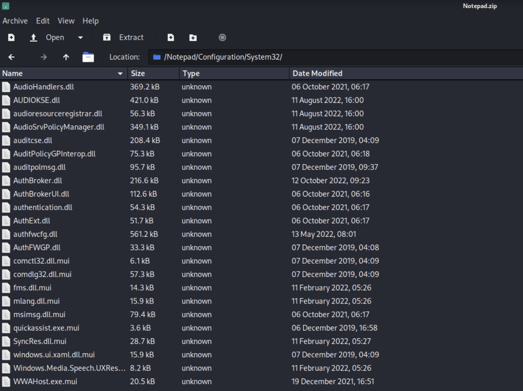The height and width of the screenshot is (391, 523).
Task: Click the create new archive icon
Action: 11,37
